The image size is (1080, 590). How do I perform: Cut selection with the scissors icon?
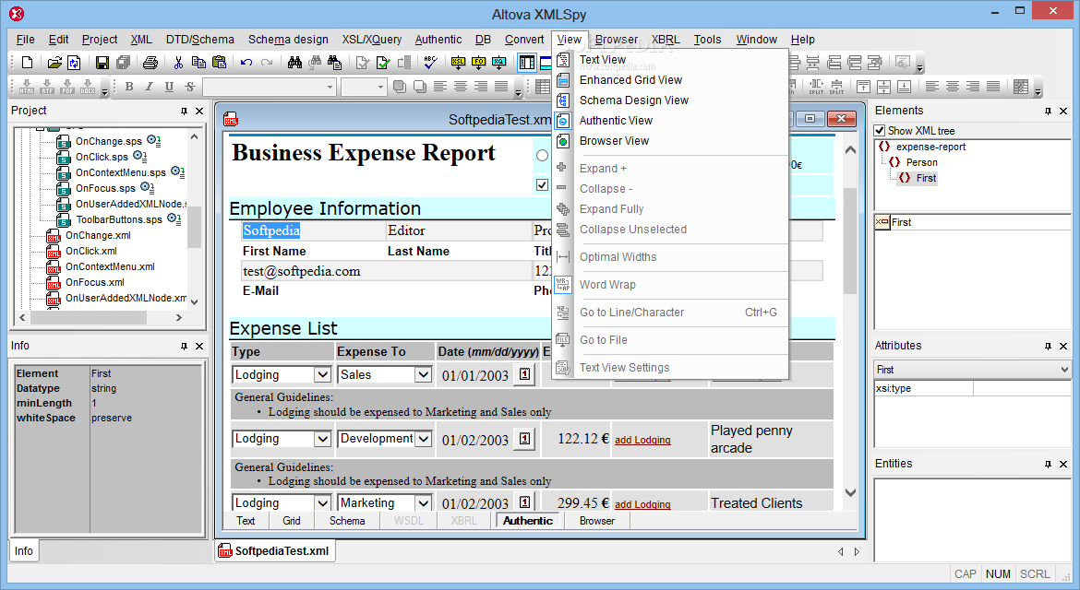(178, 63)
